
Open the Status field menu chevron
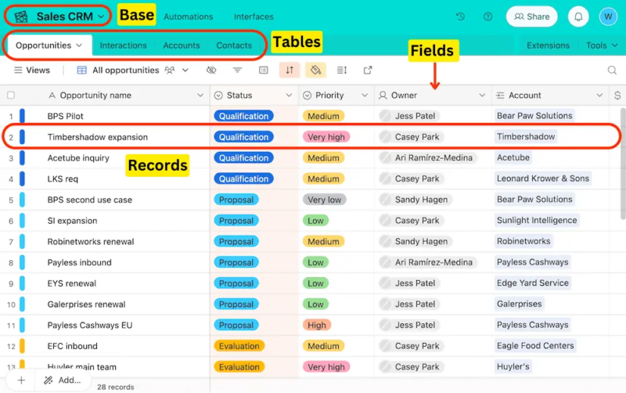tap(289, 96)
